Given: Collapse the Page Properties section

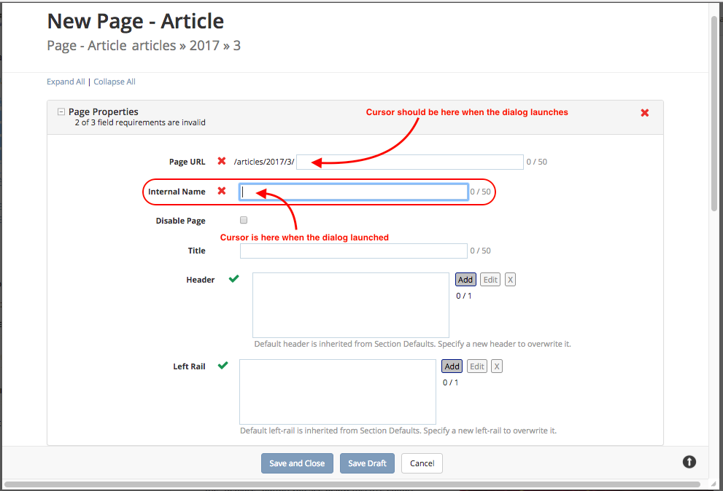Looking at the screenshot, I should point(60,111).
